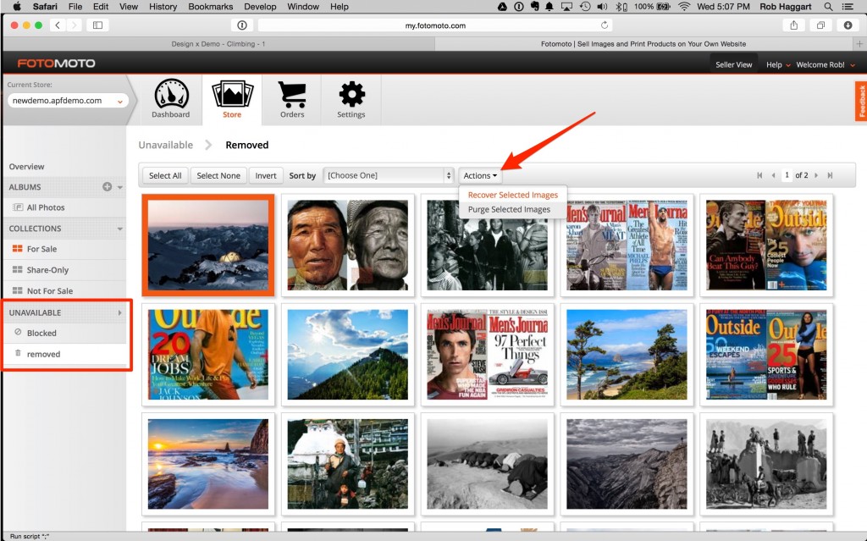
Task: Open the Safari Develop menu
Action: (x=260, y=7)
